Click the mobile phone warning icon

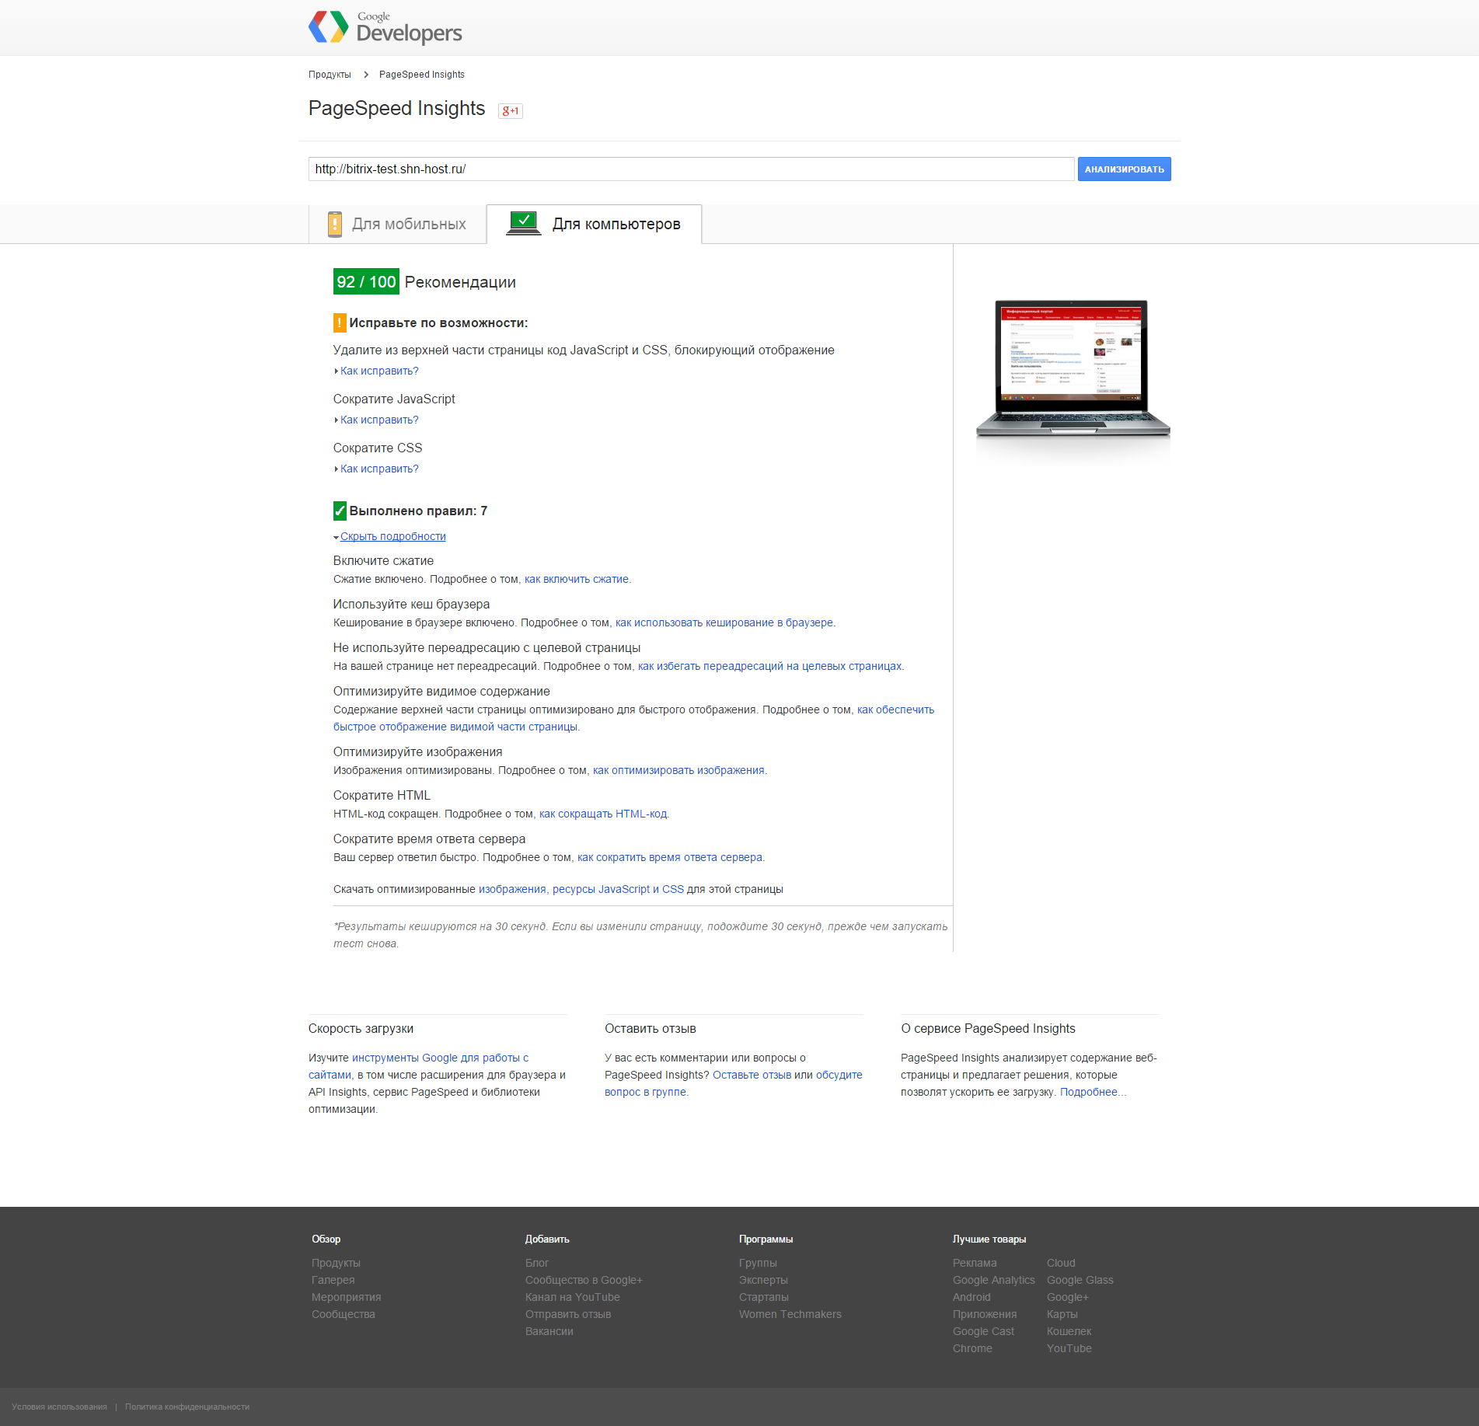(x=335, y=224)
